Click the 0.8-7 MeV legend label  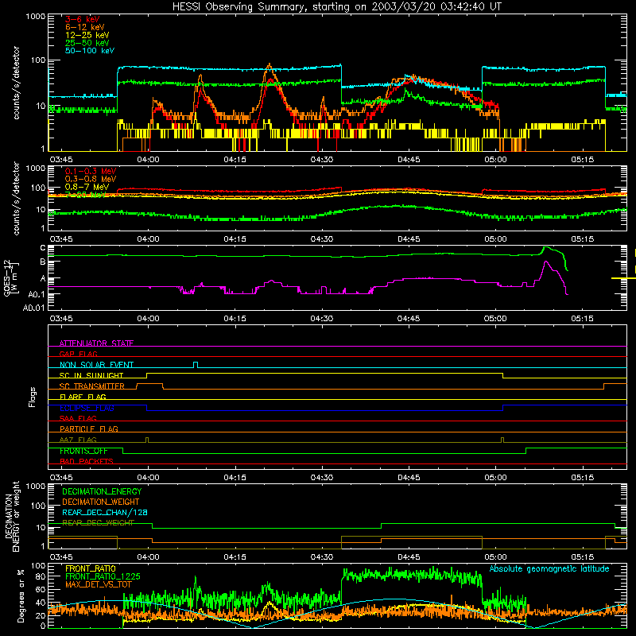tap(87, 187)
